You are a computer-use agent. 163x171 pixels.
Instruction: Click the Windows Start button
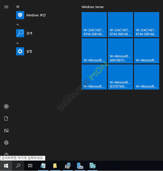6,166
